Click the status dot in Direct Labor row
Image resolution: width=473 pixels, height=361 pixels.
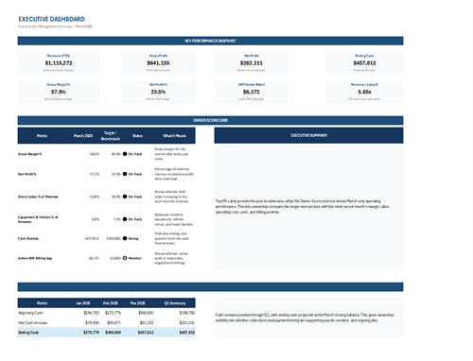125,197
